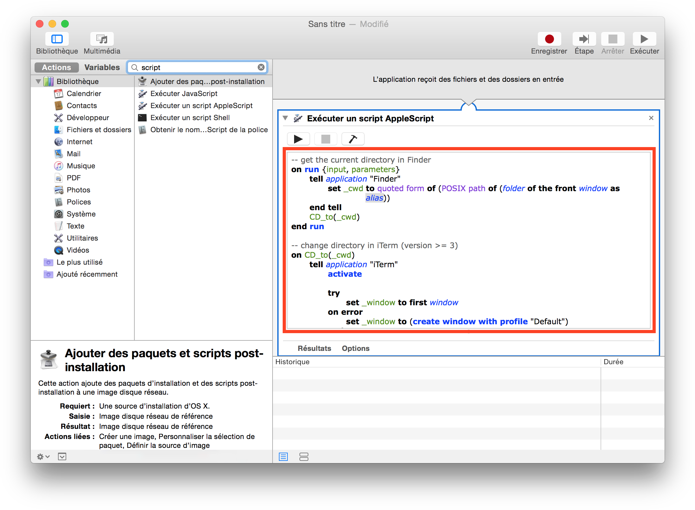Run the AppleScript with play button
695x510 pixels.
click(x=298, y=139)
